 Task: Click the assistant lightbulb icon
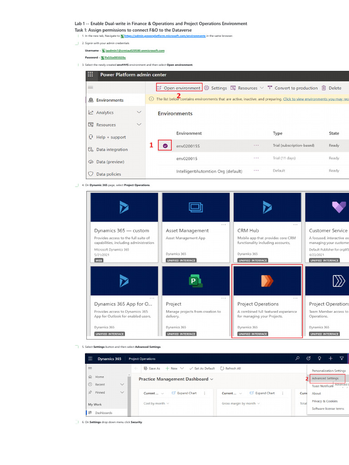click(319, 358)
